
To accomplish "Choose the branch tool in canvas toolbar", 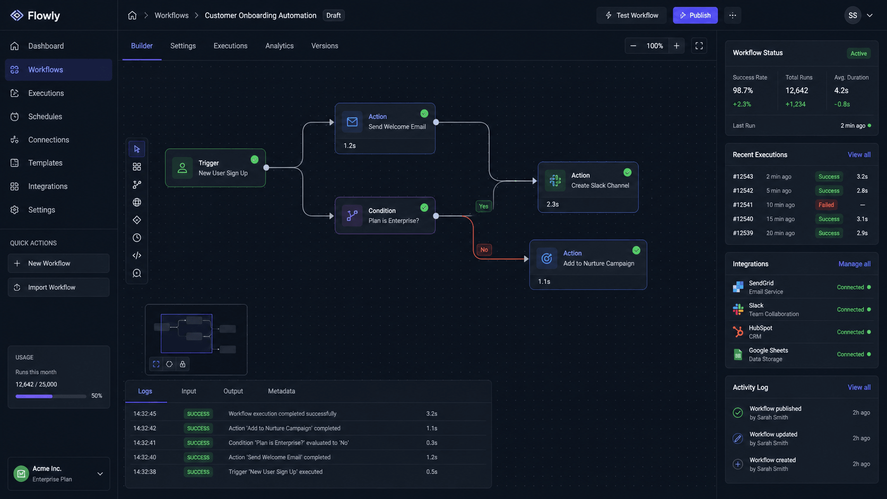I will 137,185.
